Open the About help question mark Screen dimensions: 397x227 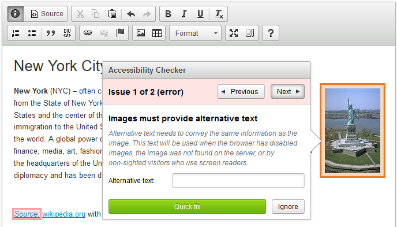[271, 33]
